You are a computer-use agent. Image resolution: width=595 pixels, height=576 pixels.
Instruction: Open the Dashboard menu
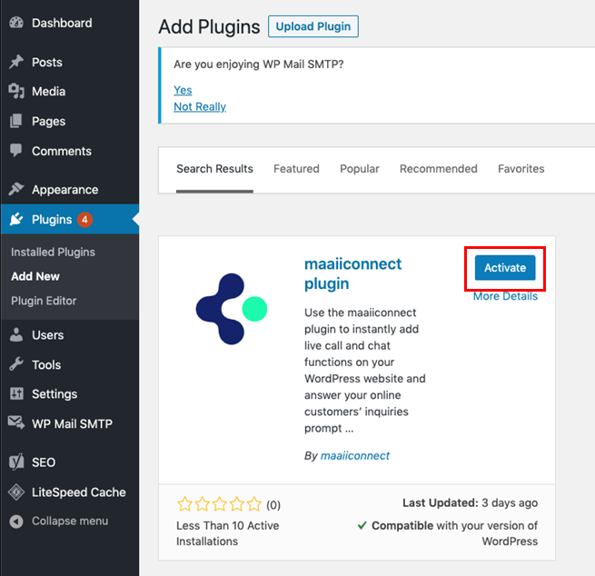[x=69, y=23]
